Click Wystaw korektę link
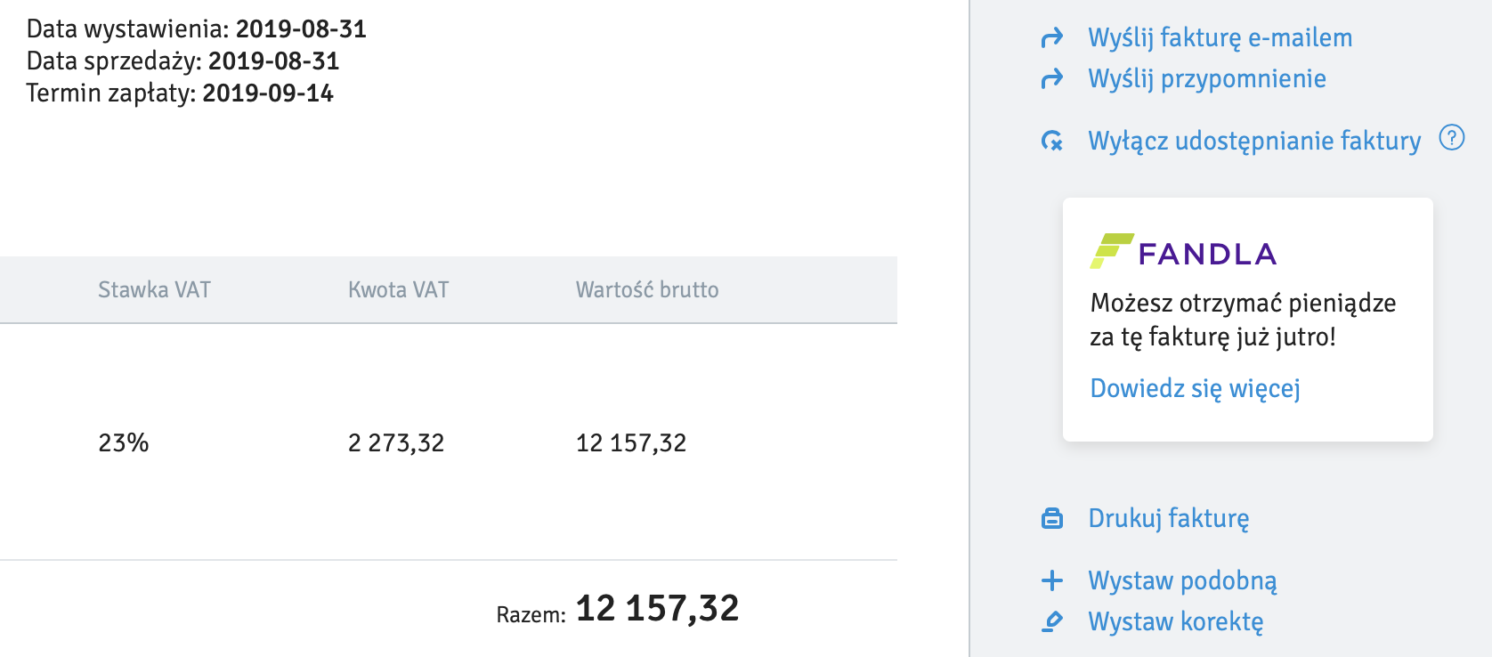Image resolution: width=1492 pixels, height=657 pixels. click(x=1175, y=621)
